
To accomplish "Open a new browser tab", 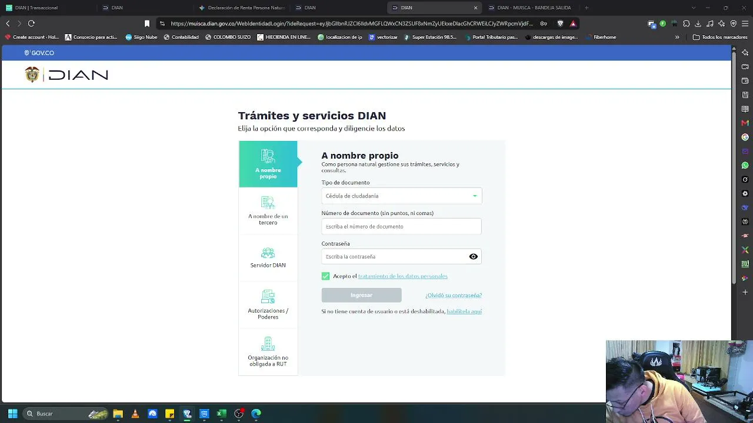I will pos(587,8).
